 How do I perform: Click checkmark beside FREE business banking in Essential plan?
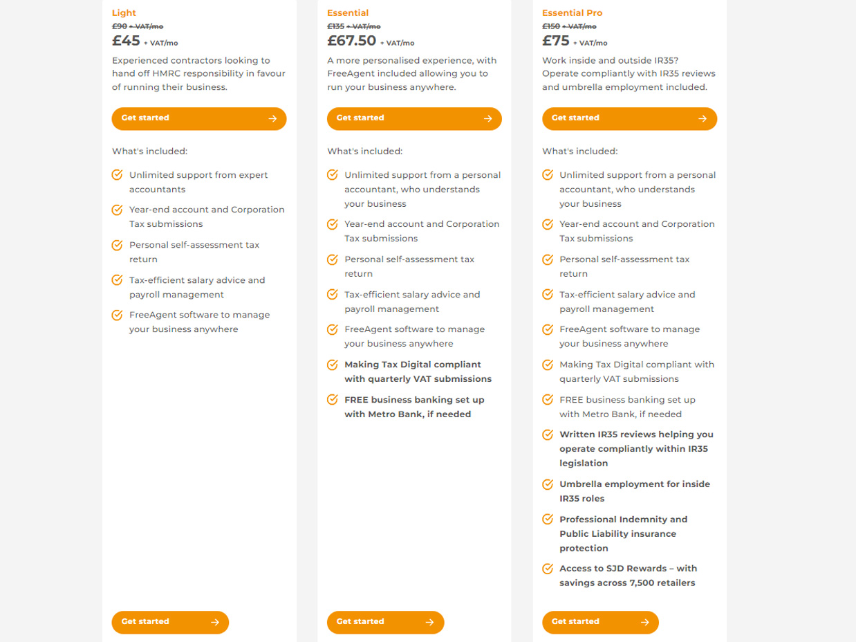tap(333, 399)
